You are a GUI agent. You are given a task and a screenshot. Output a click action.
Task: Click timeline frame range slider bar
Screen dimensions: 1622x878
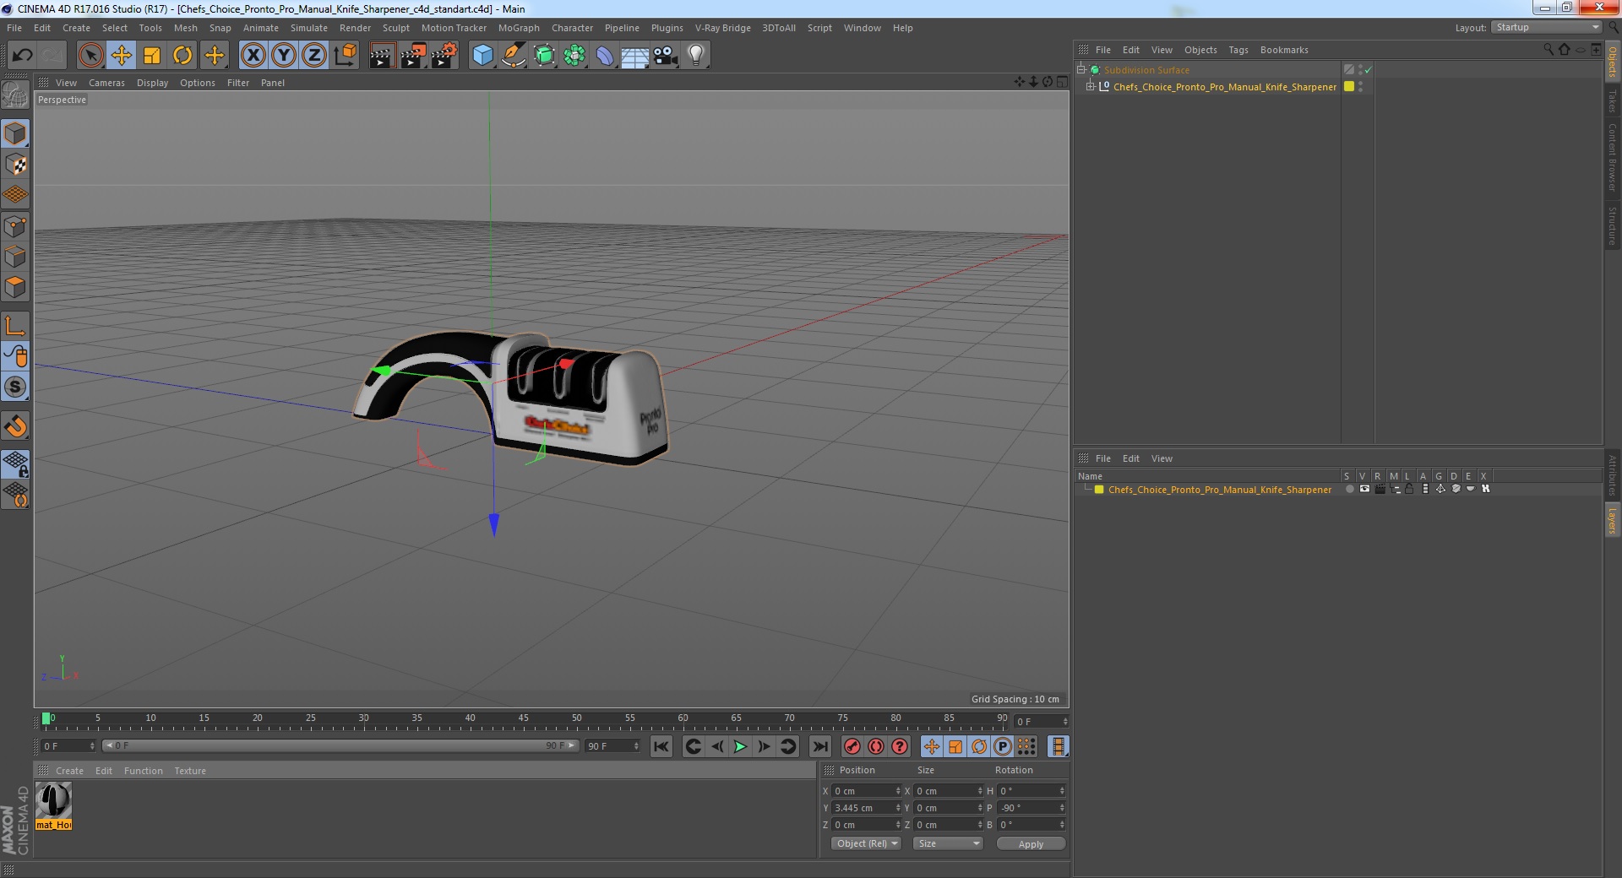pyautogui.click(x=340, y=745)
